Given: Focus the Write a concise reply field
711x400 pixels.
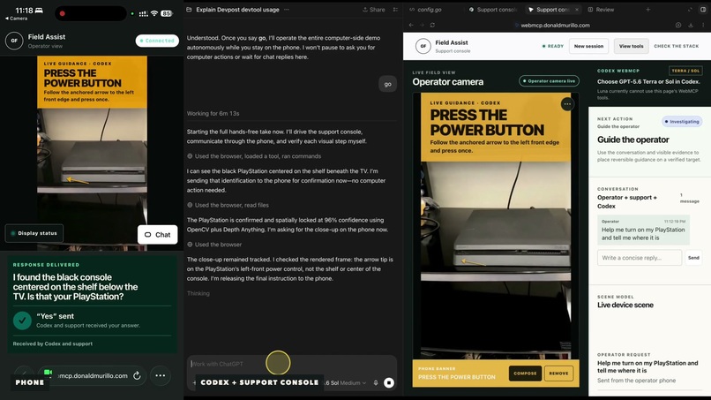Looking at the screenshot, I should (640, 258).
